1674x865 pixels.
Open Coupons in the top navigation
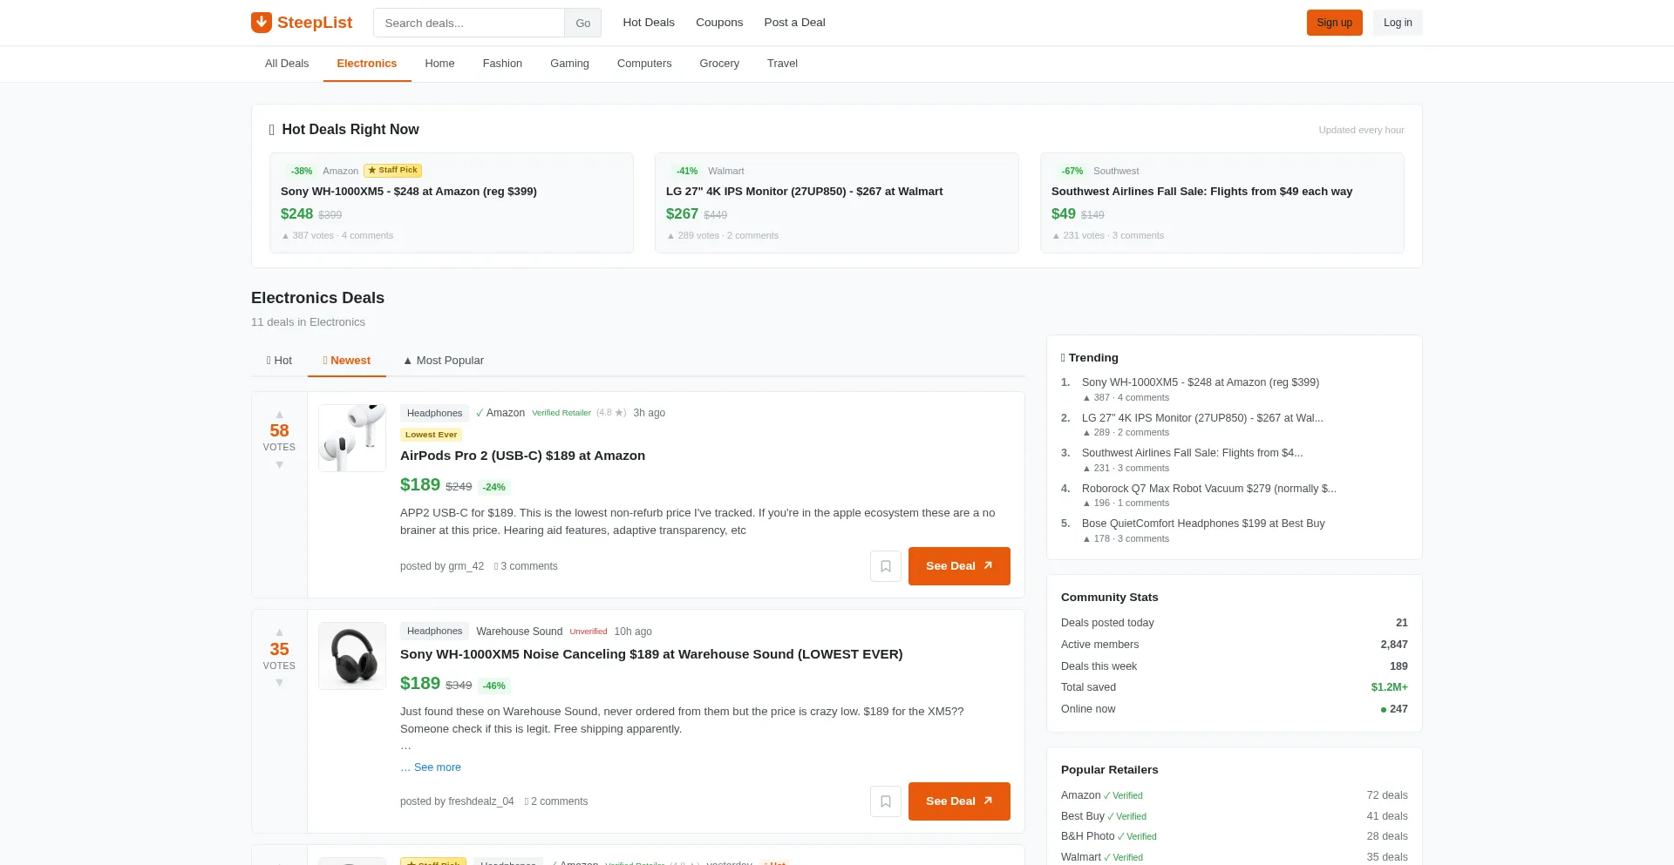719,23
